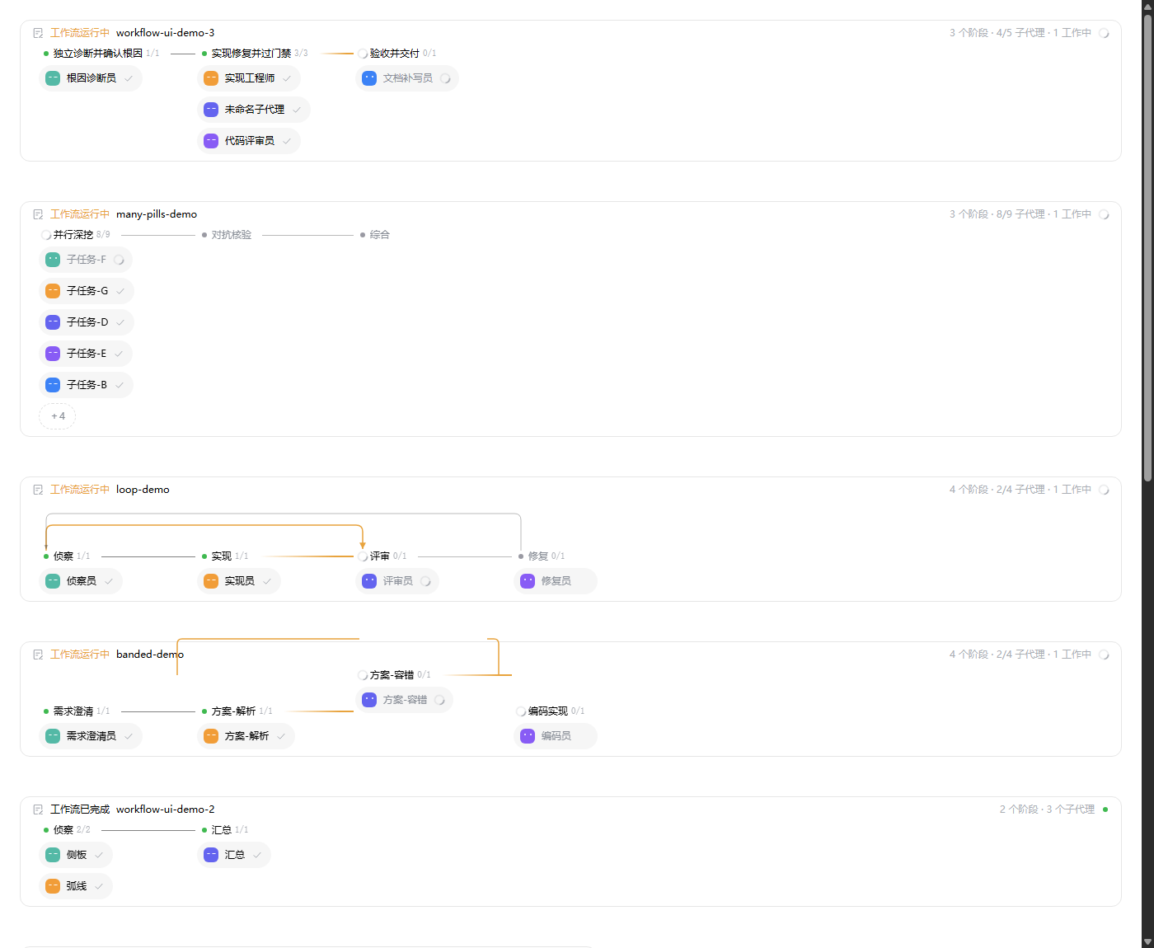Click the workflow-ui-demo-2 card document icon
The image size is (1154, 948).
38,810
